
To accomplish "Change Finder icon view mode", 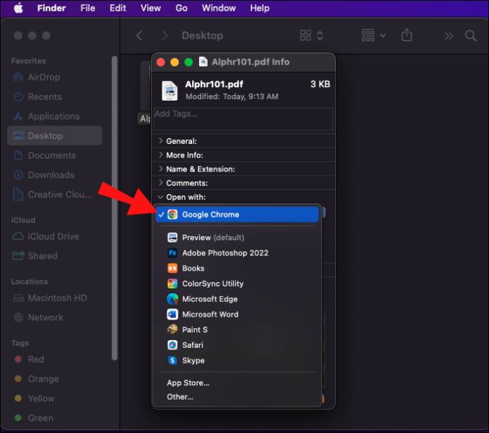I will coord(311,35).
